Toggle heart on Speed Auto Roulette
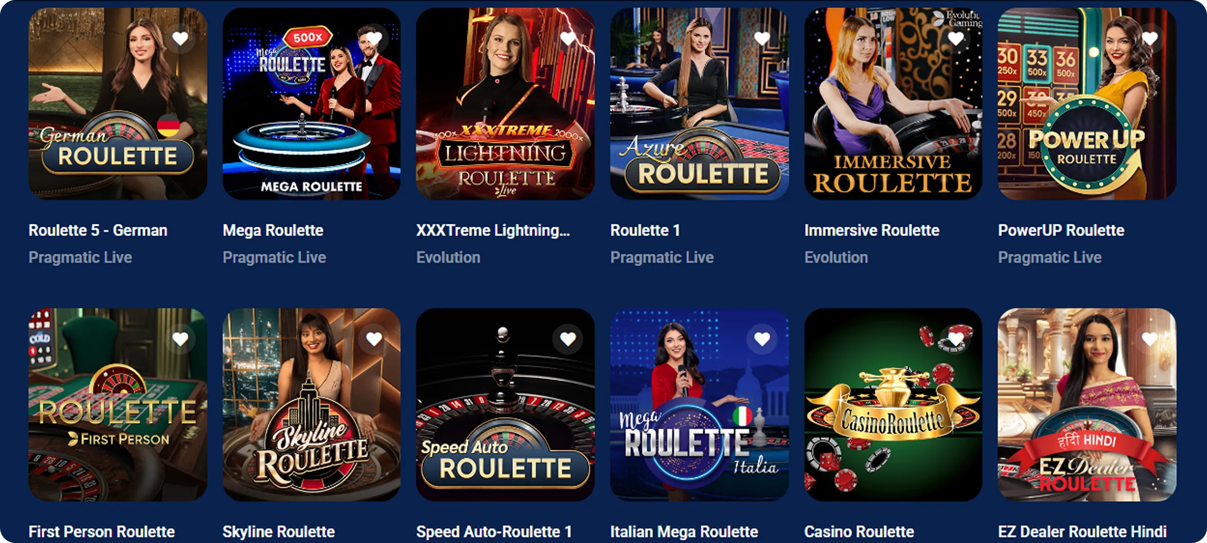Viewport: 1207px width, 543px height. tap(568, 339)
